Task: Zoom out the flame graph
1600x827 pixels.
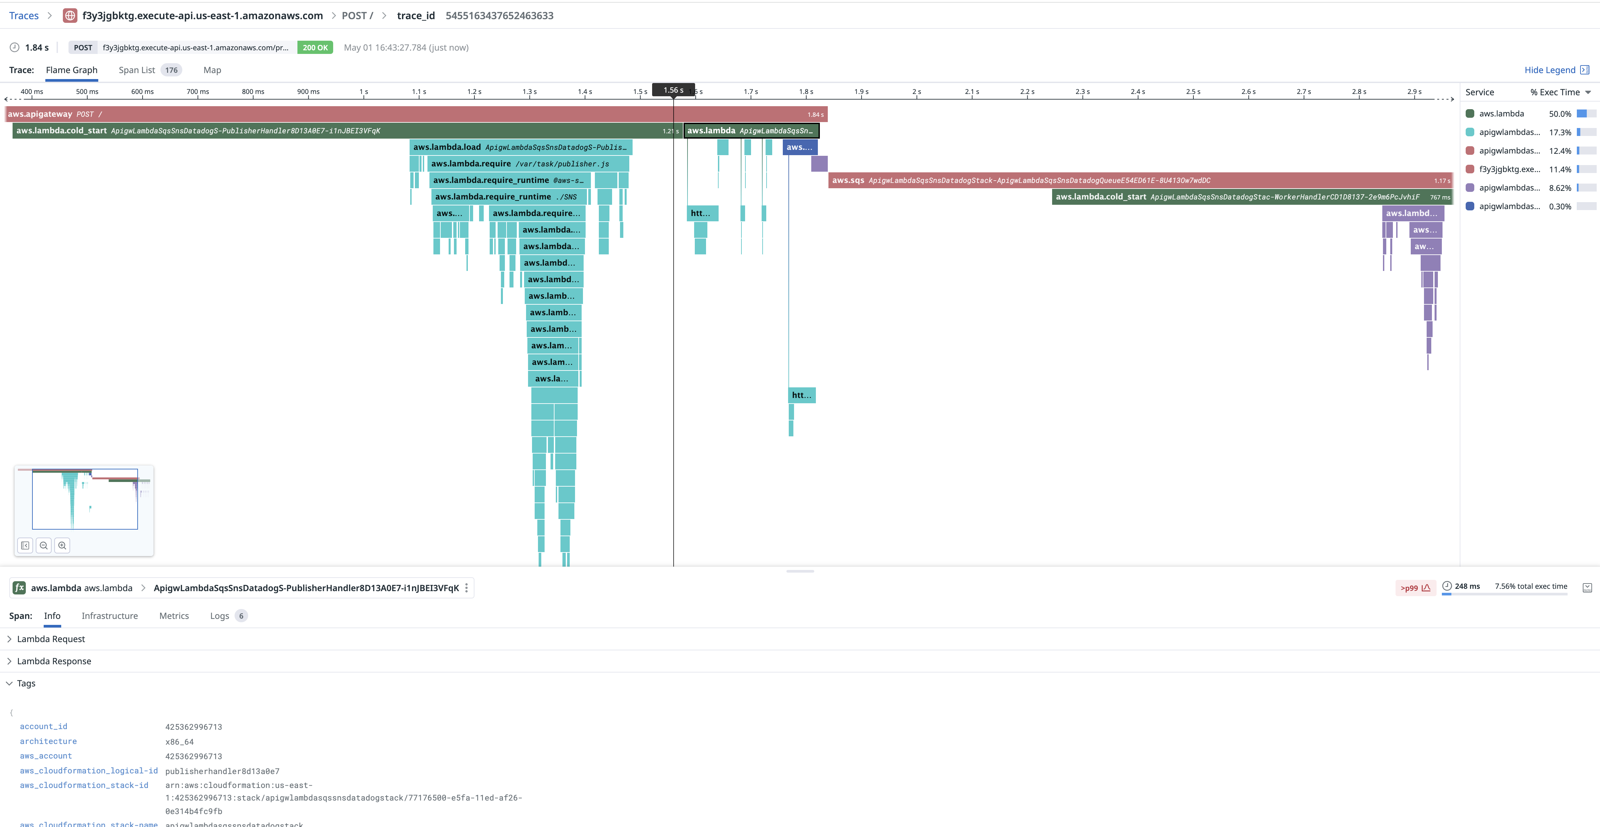Action: pyautogui.click(x=43, y=546)
